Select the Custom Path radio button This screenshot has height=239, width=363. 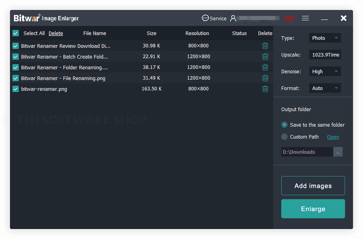point(284,137)
